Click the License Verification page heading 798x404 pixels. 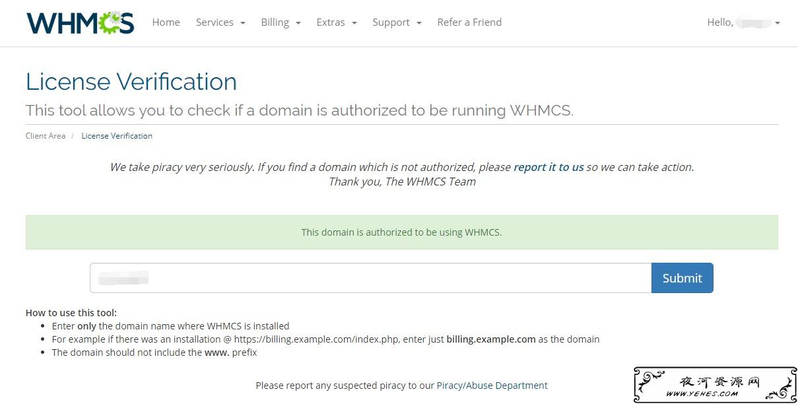pos(131,82)
